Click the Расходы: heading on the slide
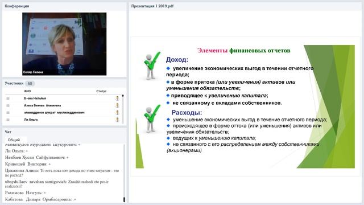The width and height of the screenshot is (364, 205). tap(187, 113)
